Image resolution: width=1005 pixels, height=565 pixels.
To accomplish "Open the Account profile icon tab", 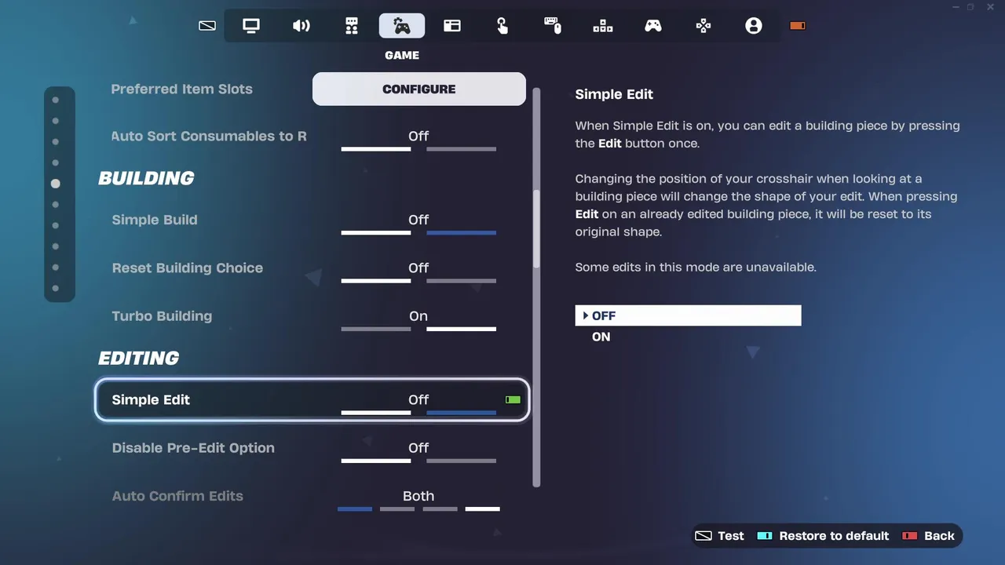I will (x=754, y=26).
